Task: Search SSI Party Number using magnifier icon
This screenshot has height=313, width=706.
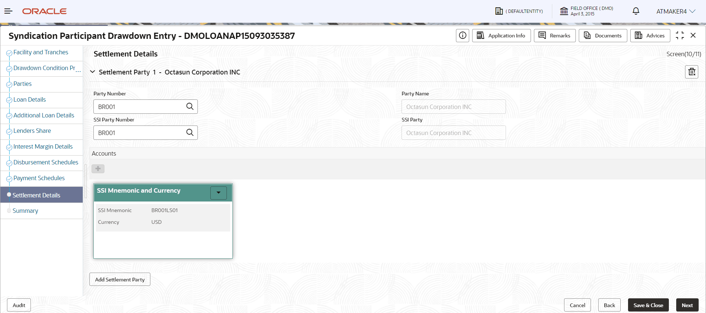Action: 190,132
